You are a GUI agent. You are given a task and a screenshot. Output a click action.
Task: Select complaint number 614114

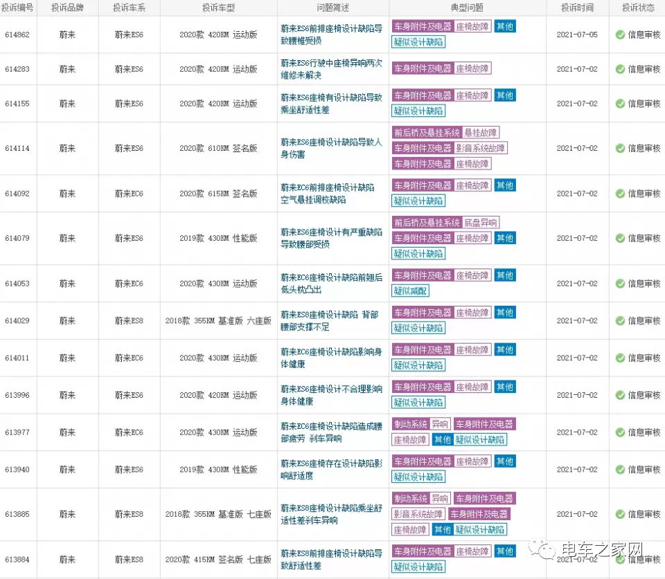pos(17,148)
